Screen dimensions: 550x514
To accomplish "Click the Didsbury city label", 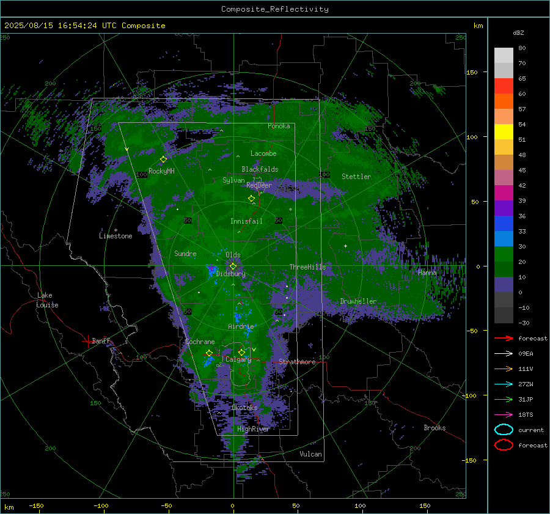I will pyautogui.click(x=230, y=274).
